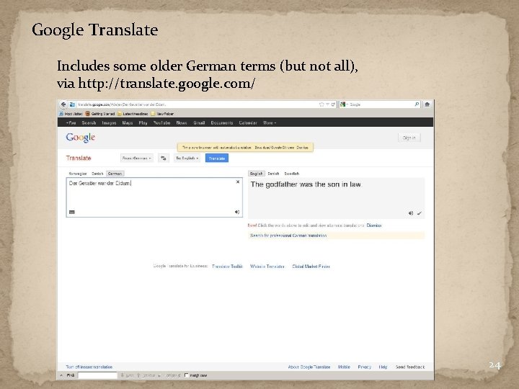
Task: Open the Latest Headlines bookmark folder
Action: 133,114
